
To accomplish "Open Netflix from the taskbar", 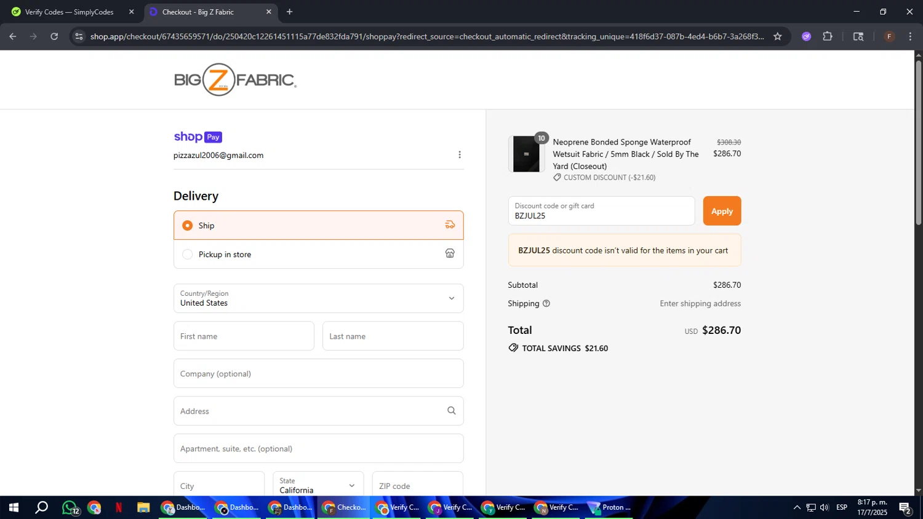I will click(x=119, y=507).
